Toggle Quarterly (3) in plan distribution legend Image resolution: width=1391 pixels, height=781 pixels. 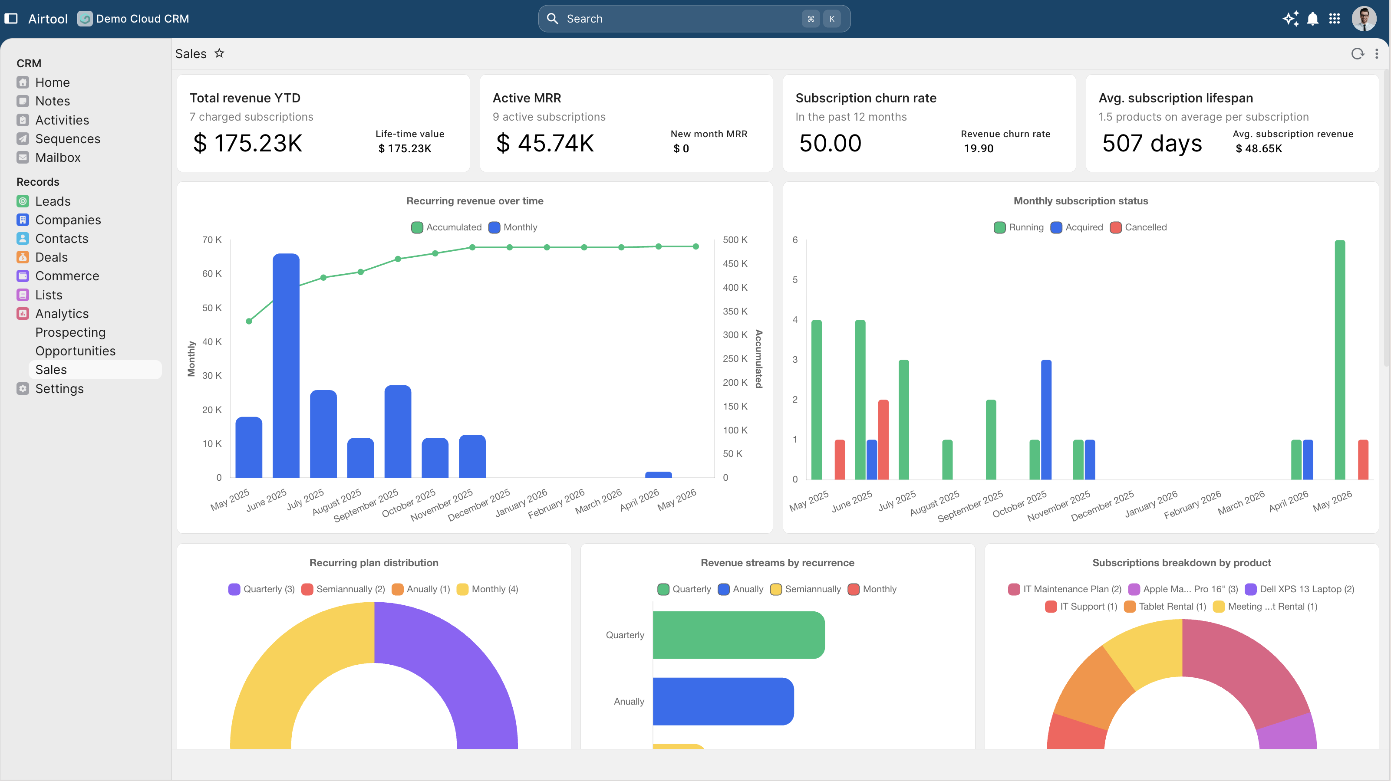[x=261, y=589]
